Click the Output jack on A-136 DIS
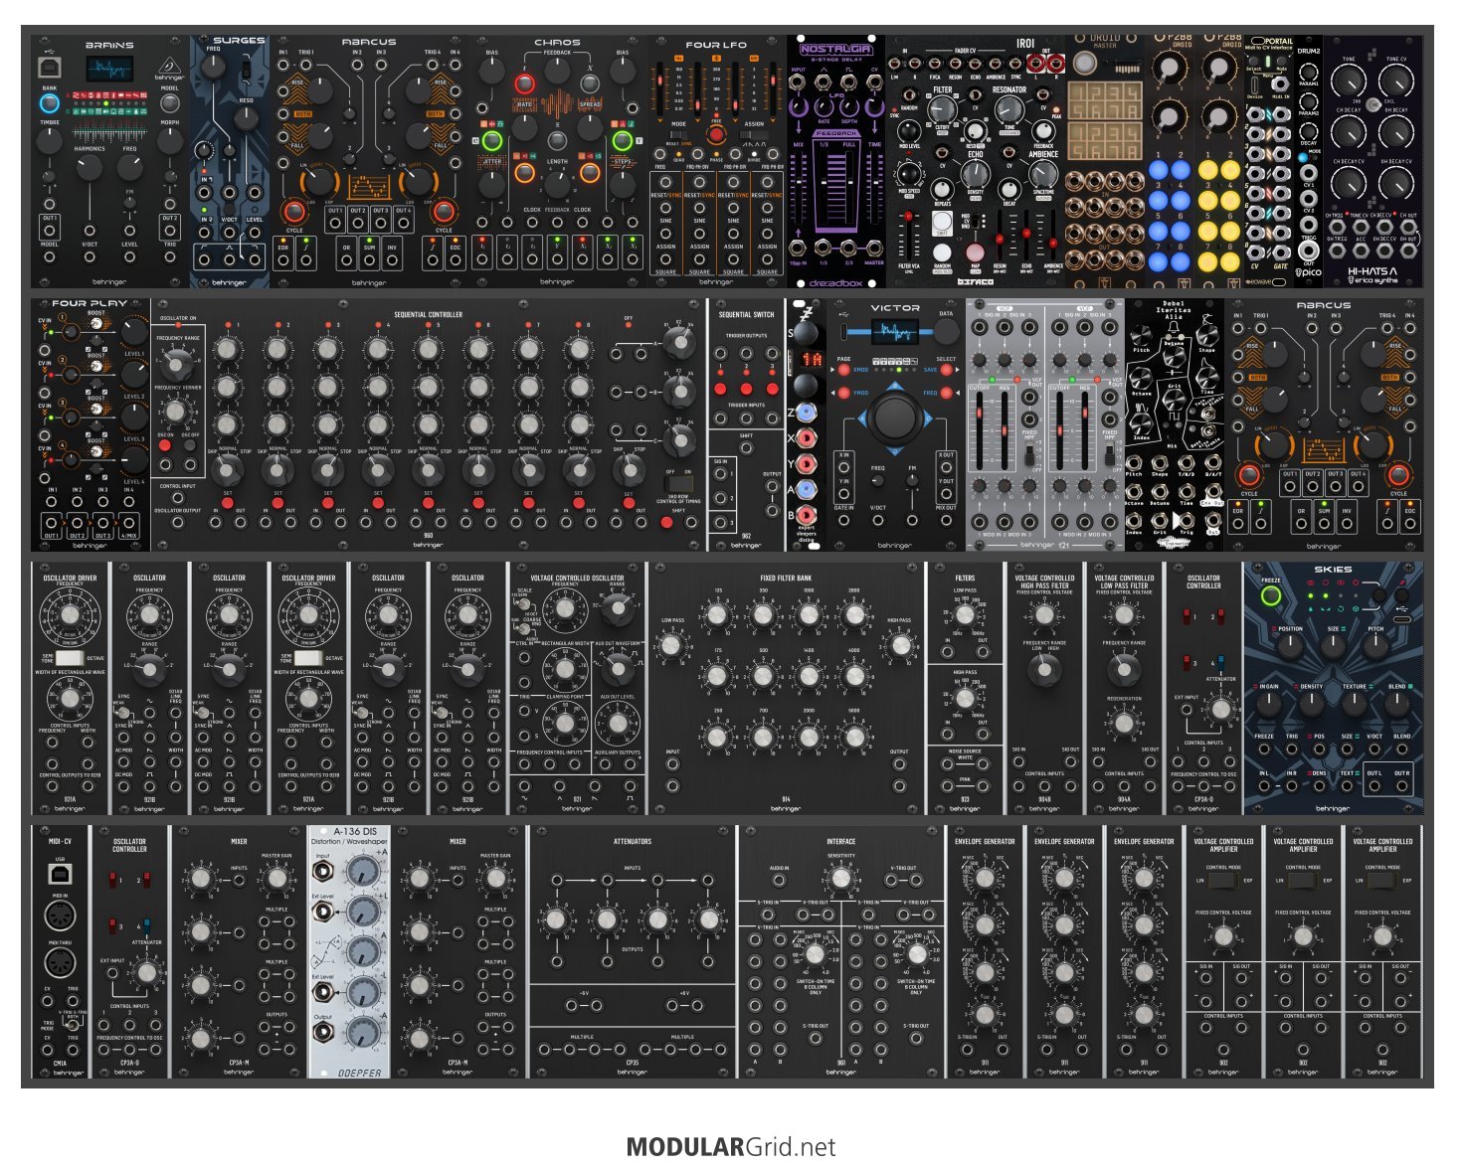The width and height of the screenshot is (1464, 1168). tap(323, 1032)
